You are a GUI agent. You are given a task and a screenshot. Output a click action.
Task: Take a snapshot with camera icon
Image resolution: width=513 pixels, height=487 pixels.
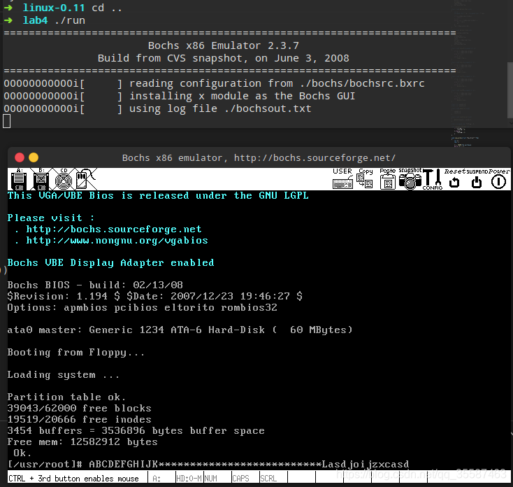[410, 179]
